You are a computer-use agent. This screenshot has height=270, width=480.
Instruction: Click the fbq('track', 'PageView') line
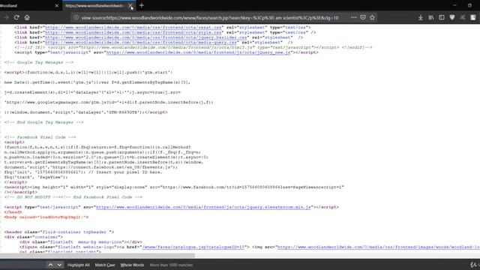pos(36,177)
